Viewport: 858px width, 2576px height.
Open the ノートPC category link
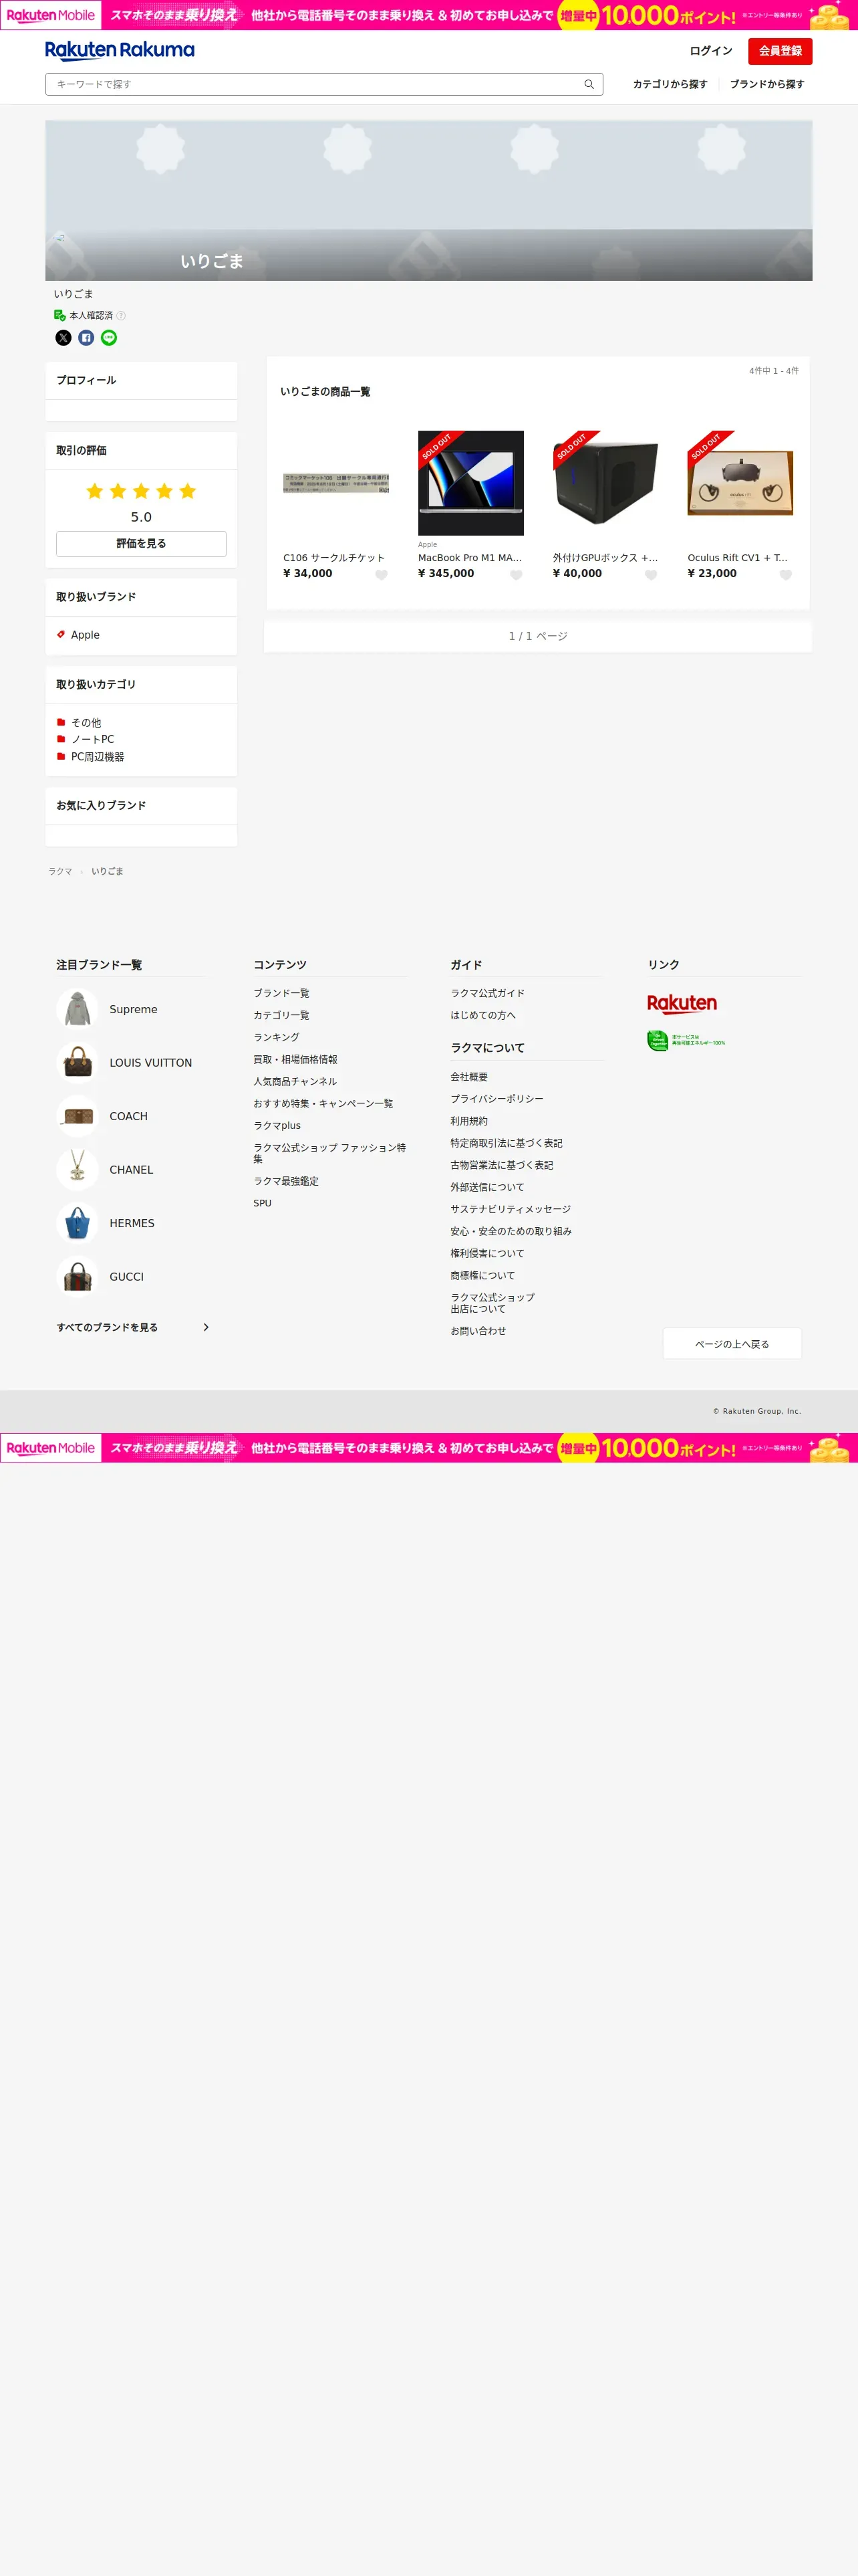pyautogui.click(x=93, y=739)
